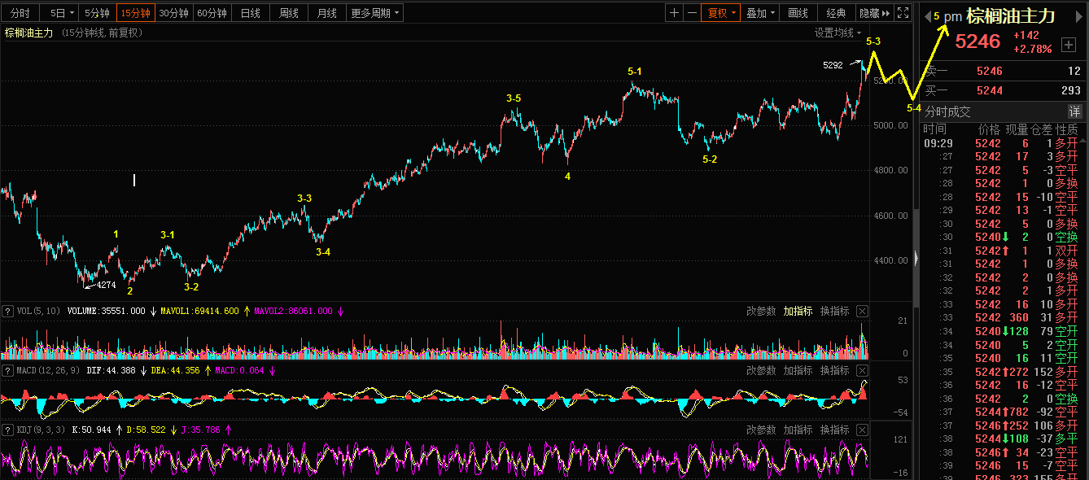
Task: Click the 现量 column header
Action: coord(1017,129)
